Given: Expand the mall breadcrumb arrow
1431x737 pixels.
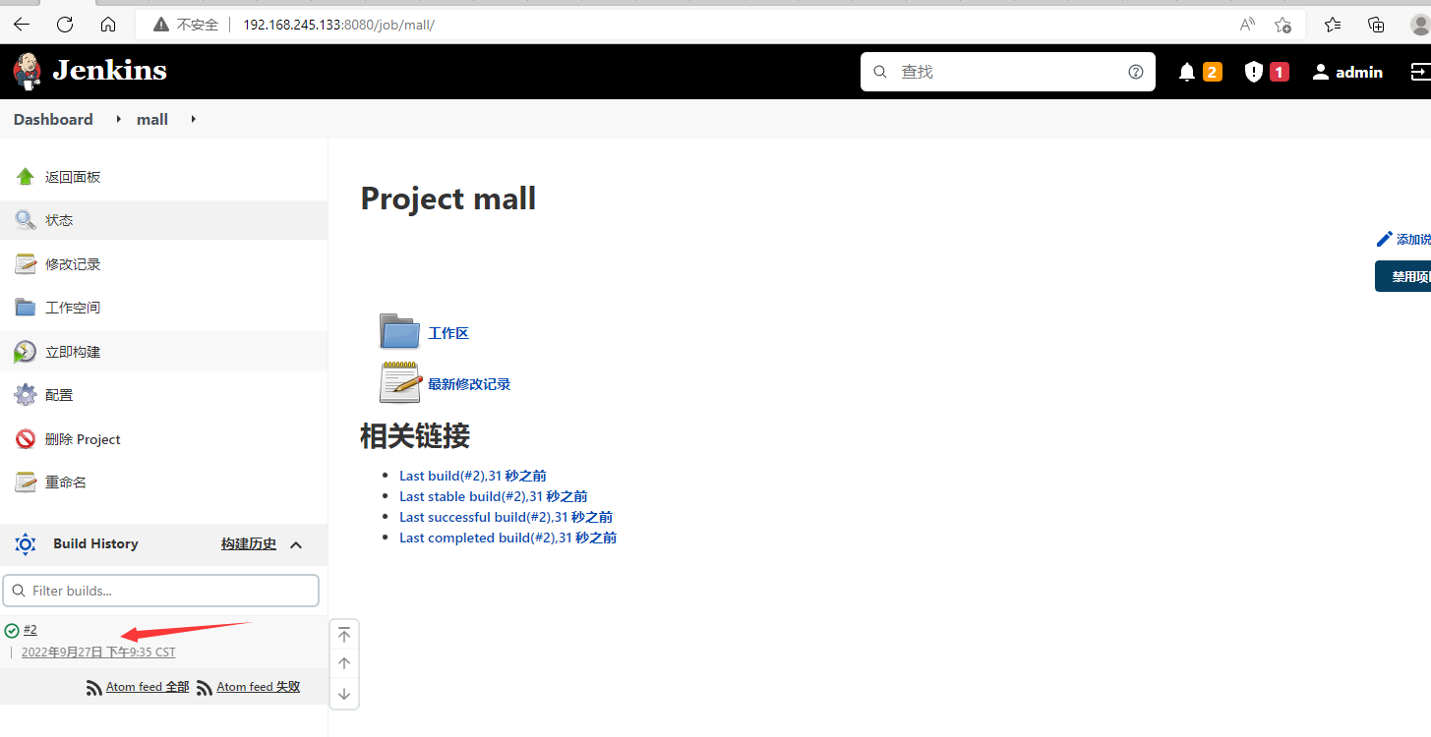Looking at the screenshot, I should point(194,119).
